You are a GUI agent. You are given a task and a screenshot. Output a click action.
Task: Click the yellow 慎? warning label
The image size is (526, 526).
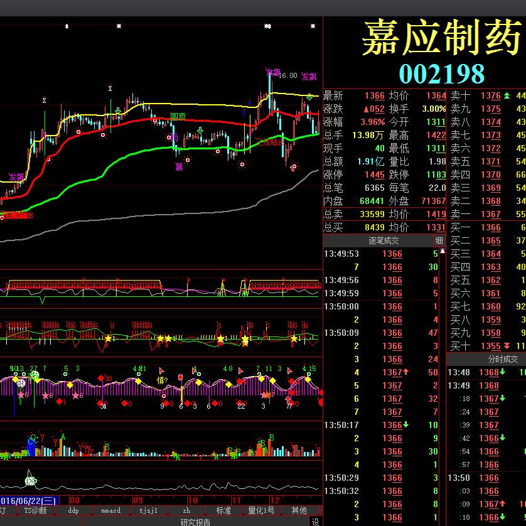162,380
